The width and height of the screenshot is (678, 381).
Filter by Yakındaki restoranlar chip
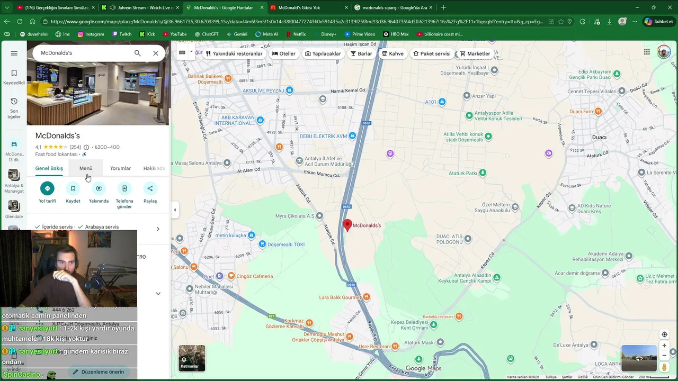[235, 53]
